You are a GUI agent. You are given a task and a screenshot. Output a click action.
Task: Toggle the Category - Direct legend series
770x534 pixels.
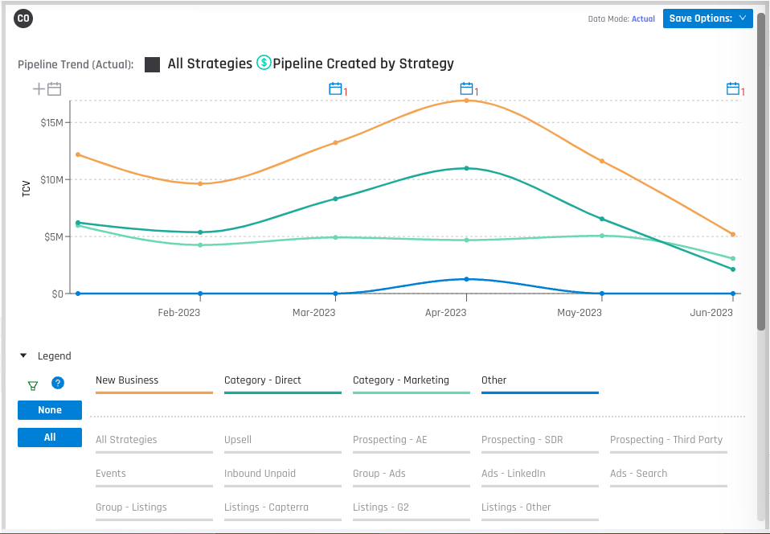pyautogui.click(x=283, y=384)
